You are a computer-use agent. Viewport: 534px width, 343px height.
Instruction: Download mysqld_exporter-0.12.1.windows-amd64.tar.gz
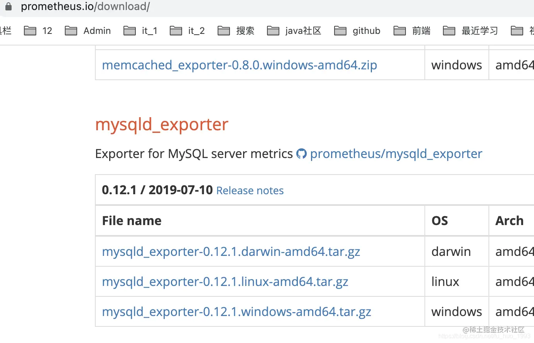point(236,311)
